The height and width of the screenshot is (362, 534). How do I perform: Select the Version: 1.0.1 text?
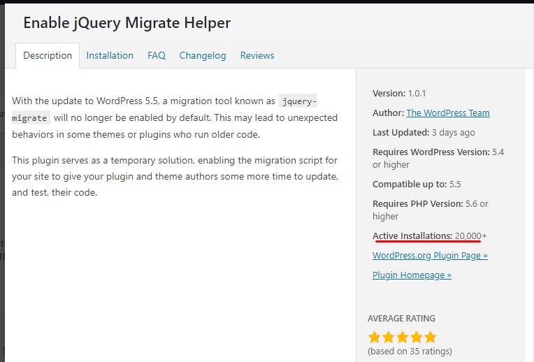pyautogui.click(x=399, y=94)
